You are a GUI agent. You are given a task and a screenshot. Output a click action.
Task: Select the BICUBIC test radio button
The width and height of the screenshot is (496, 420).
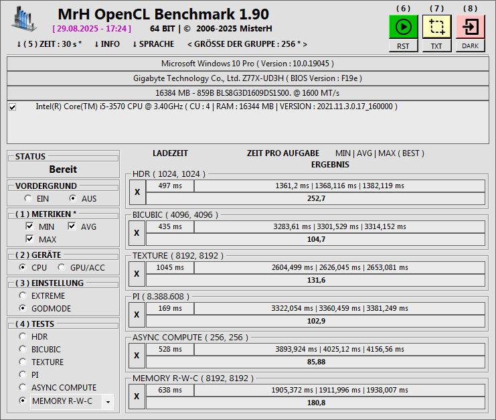[x=23, y=349]
